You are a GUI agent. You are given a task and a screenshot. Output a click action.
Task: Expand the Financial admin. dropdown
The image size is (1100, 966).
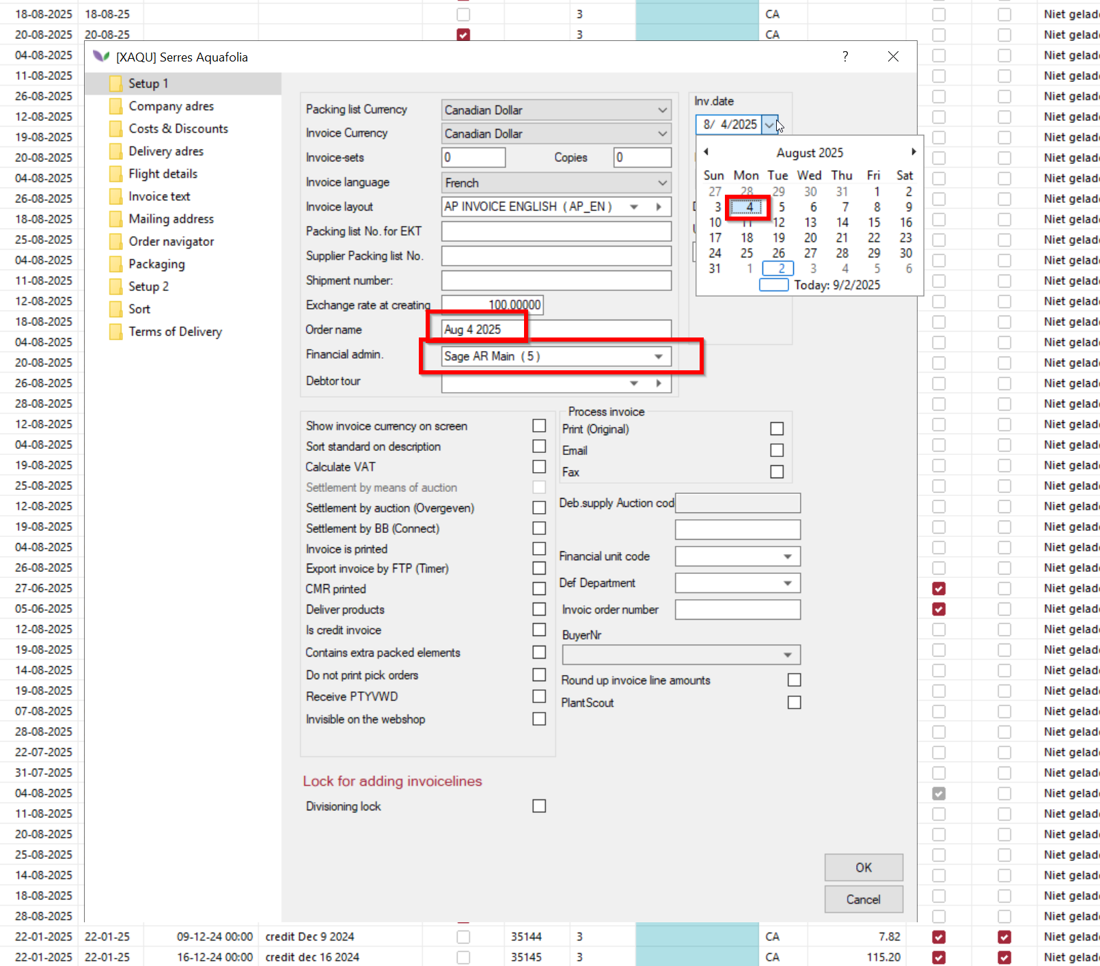658,357
